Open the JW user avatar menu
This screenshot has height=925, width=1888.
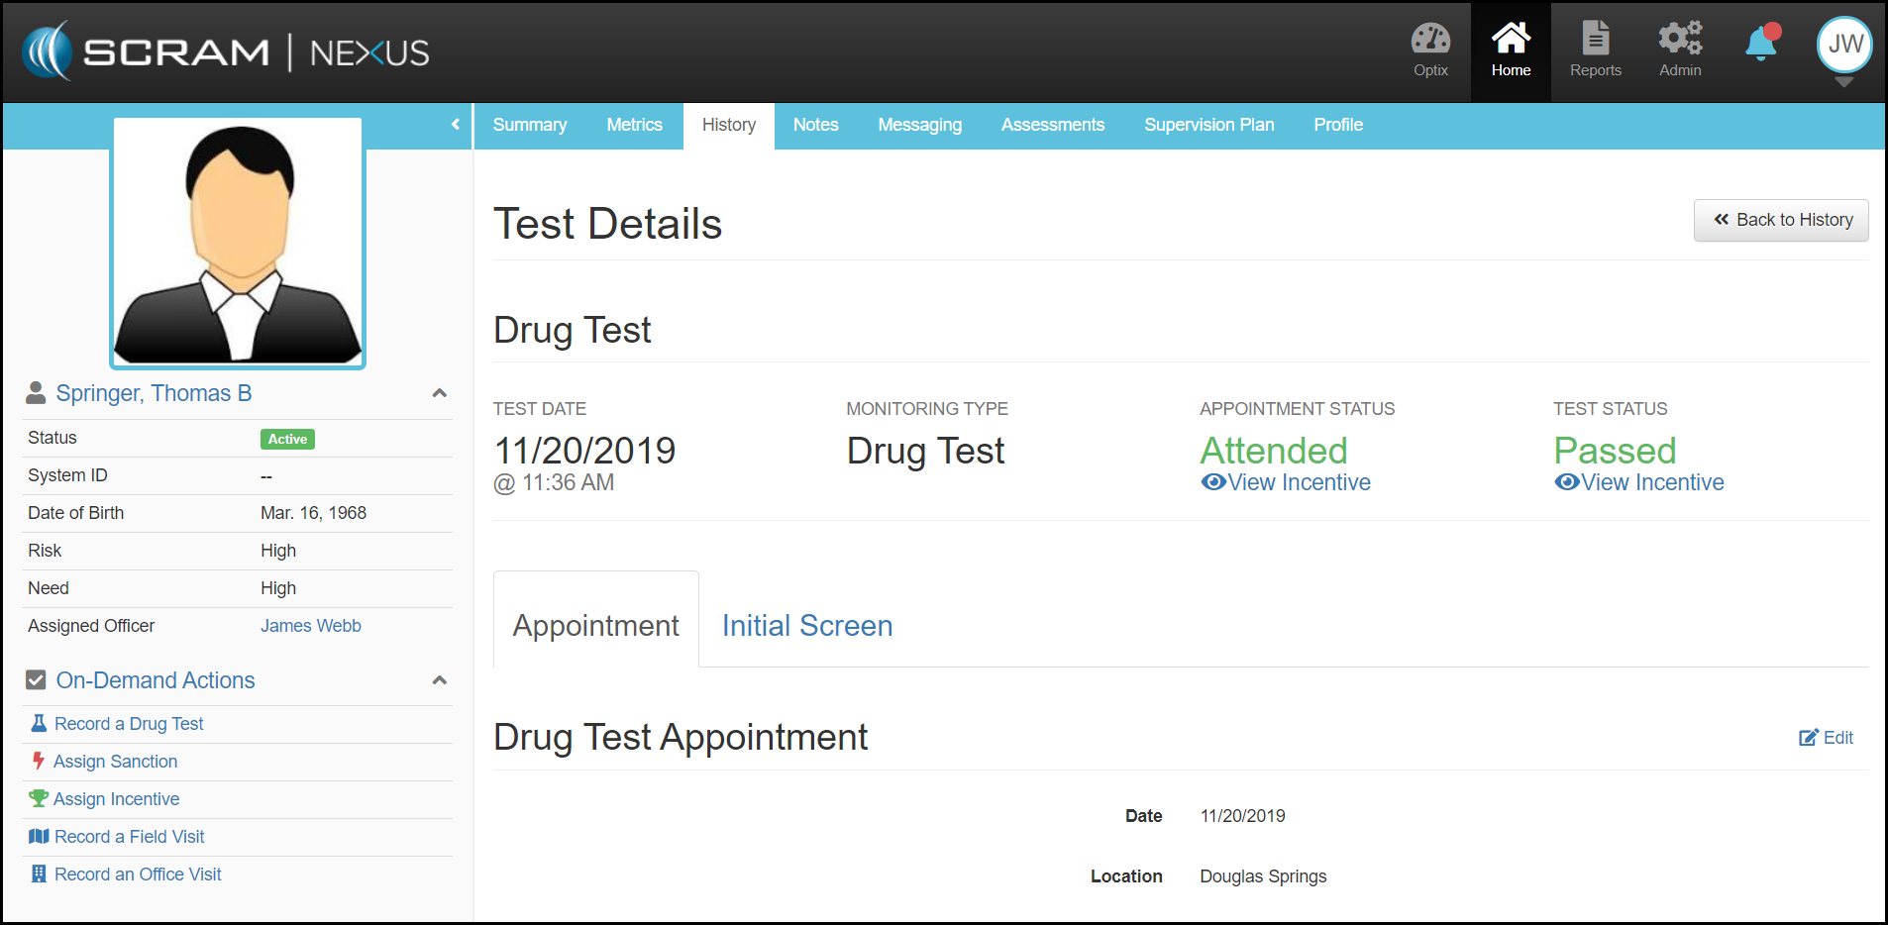coord(1843,46)
